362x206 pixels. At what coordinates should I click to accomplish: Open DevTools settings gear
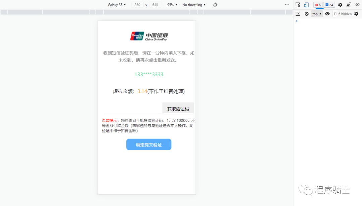coord(340,5)
